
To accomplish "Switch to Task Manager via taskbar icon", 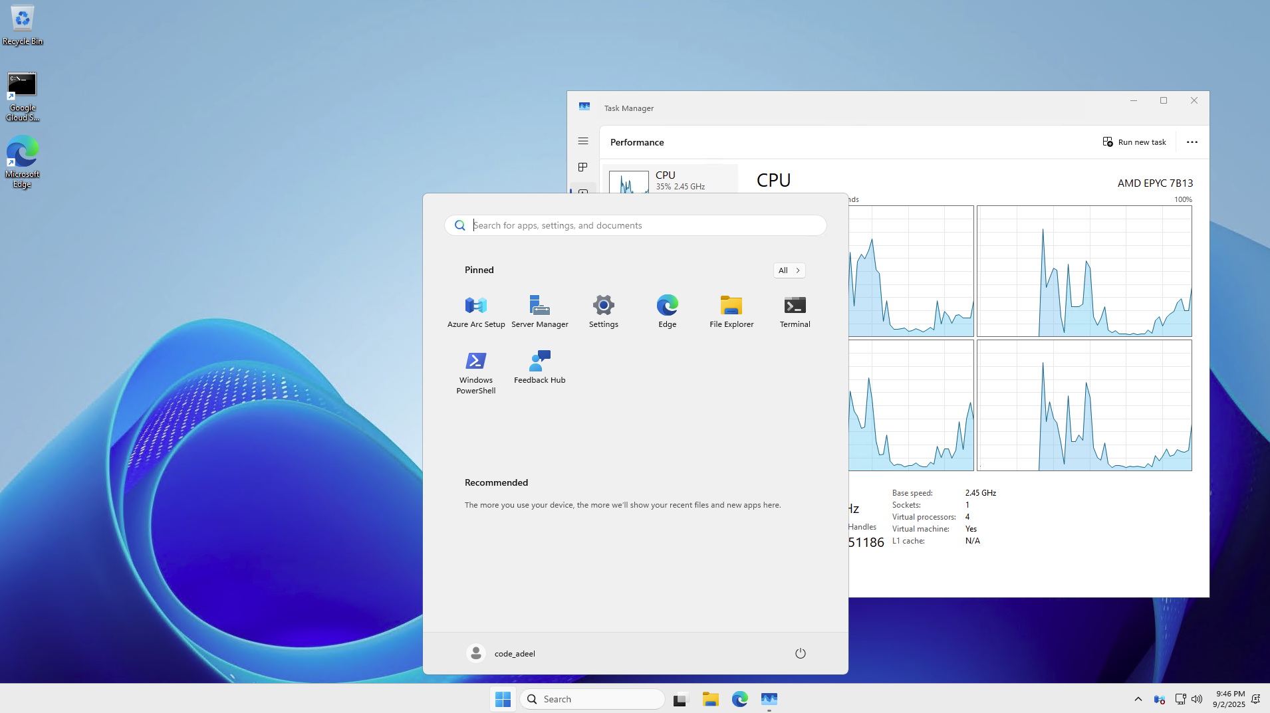I will click(x=769, y=699).
